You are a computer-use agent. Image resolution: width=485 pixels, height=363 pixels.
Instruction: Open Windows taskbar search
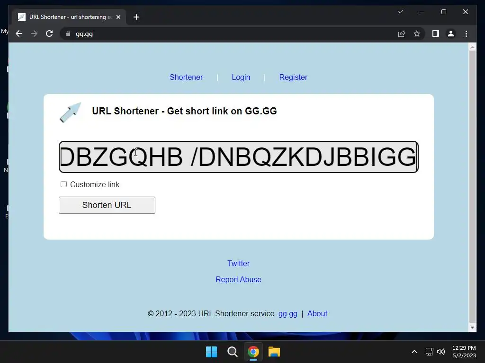[x=232, y=352]
